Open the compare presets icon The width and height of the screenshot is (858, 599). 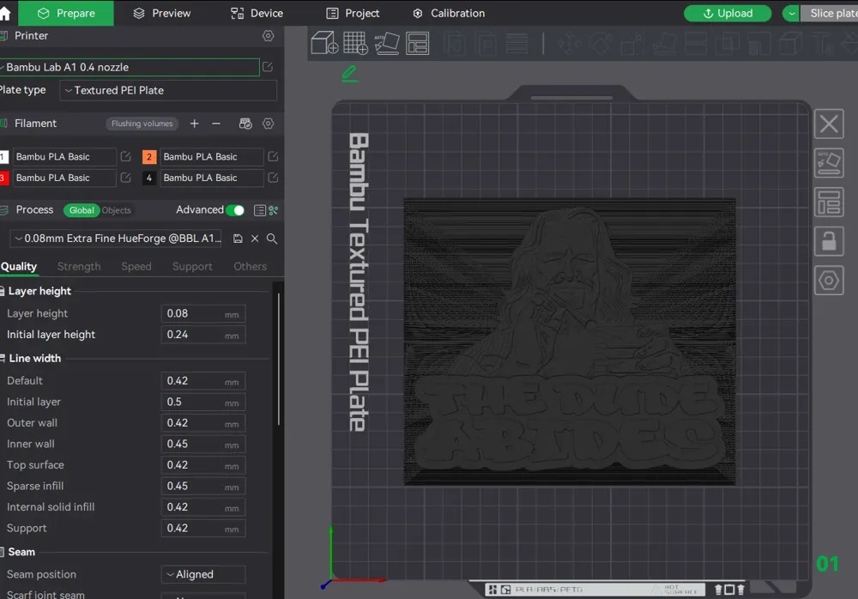click(x=274, y=210)
